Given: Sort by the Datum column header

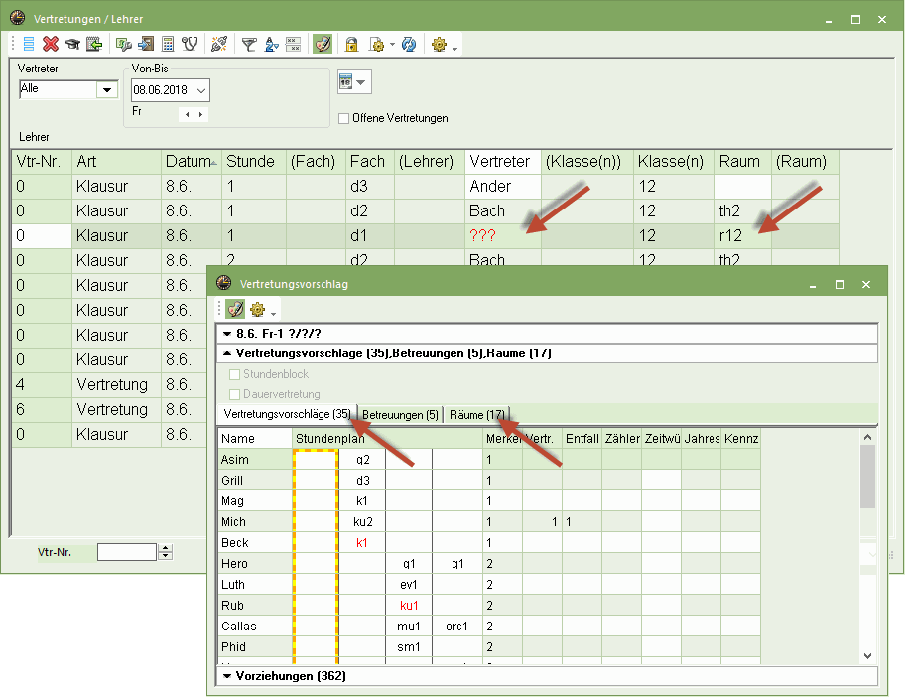Looking at the screenshot, I should 192,162.
